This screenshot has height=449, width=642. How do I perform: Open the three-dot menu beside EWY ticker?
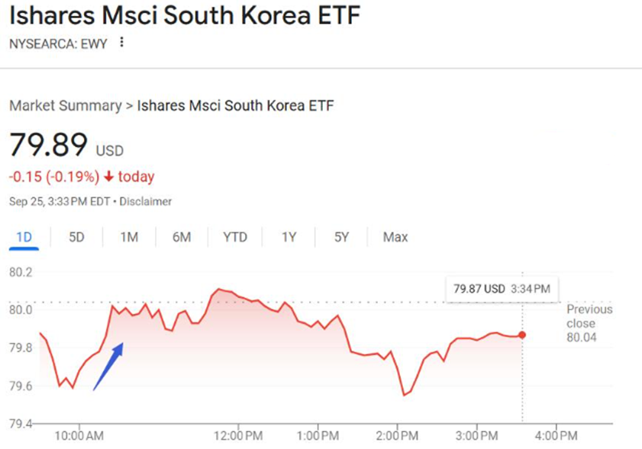121,43
